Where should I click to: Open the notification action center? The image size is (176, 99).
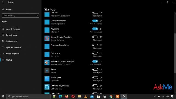point(172,97)
